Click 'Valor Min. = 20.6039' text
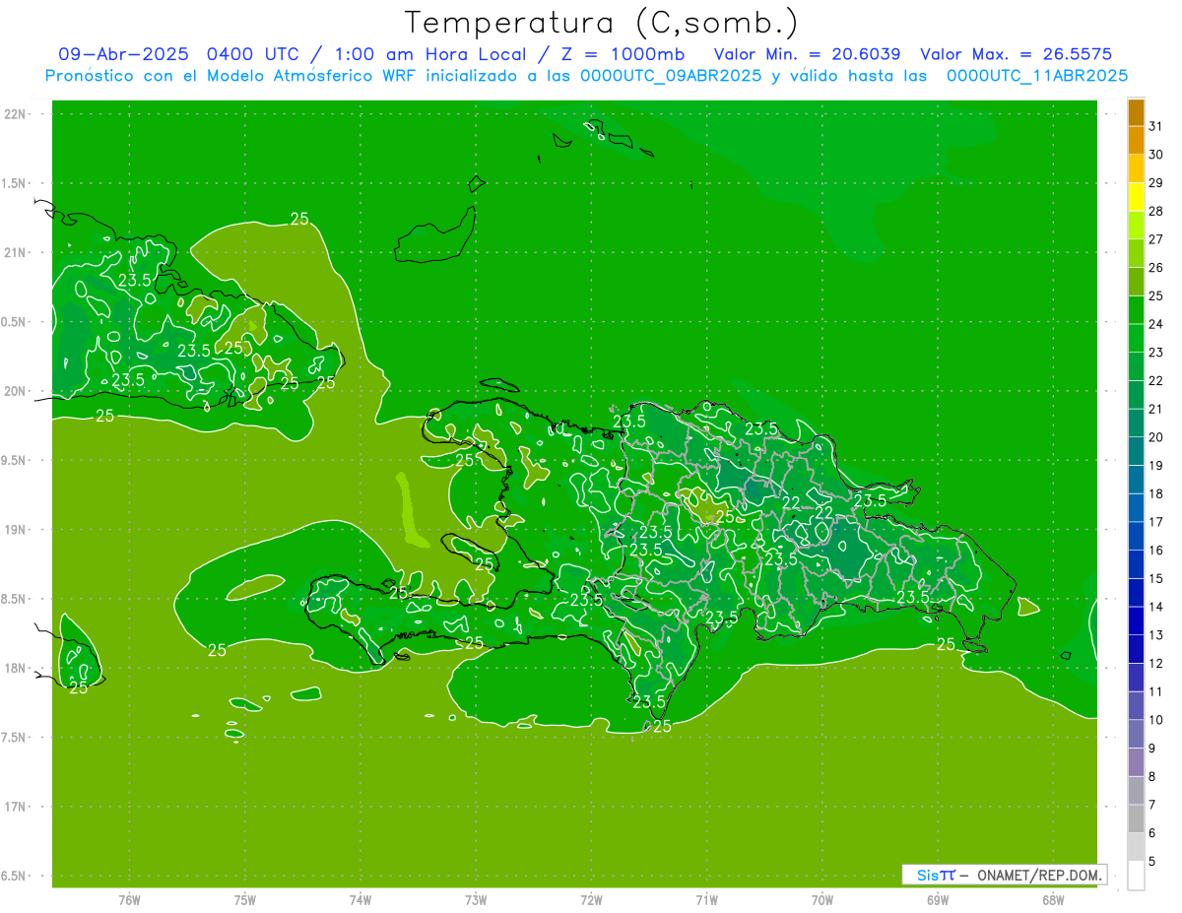 point(808,54)
